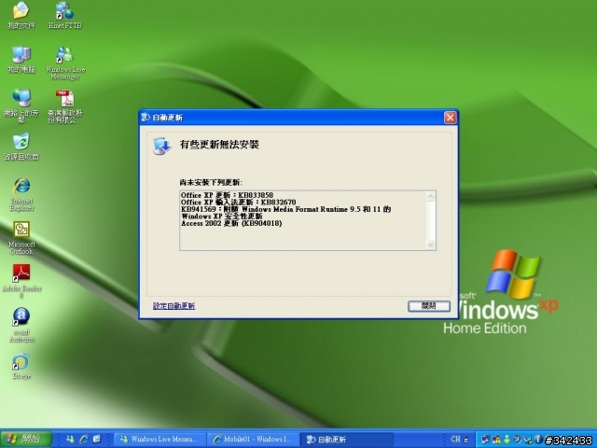
Task: Click the 設定自動更新 link
Action: tap(174, 306)
